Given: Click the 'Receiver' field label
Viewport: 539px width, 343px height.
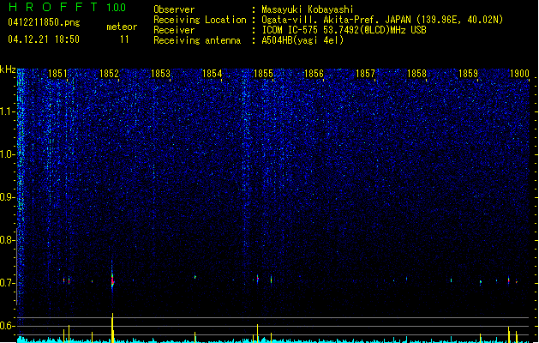Looking at the screenshot, I should tap(174, 30).
